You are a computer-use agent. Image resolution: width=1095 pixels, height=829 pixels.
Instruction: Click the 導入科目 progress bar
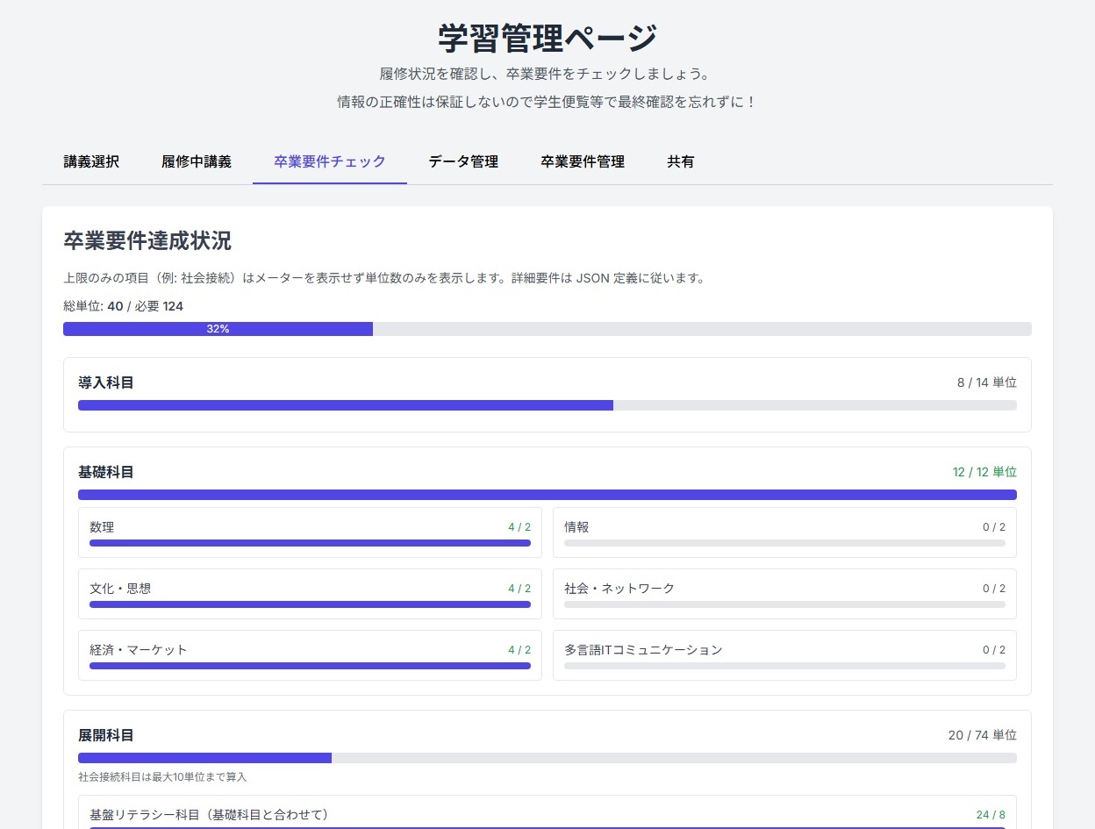click(547, 405)
